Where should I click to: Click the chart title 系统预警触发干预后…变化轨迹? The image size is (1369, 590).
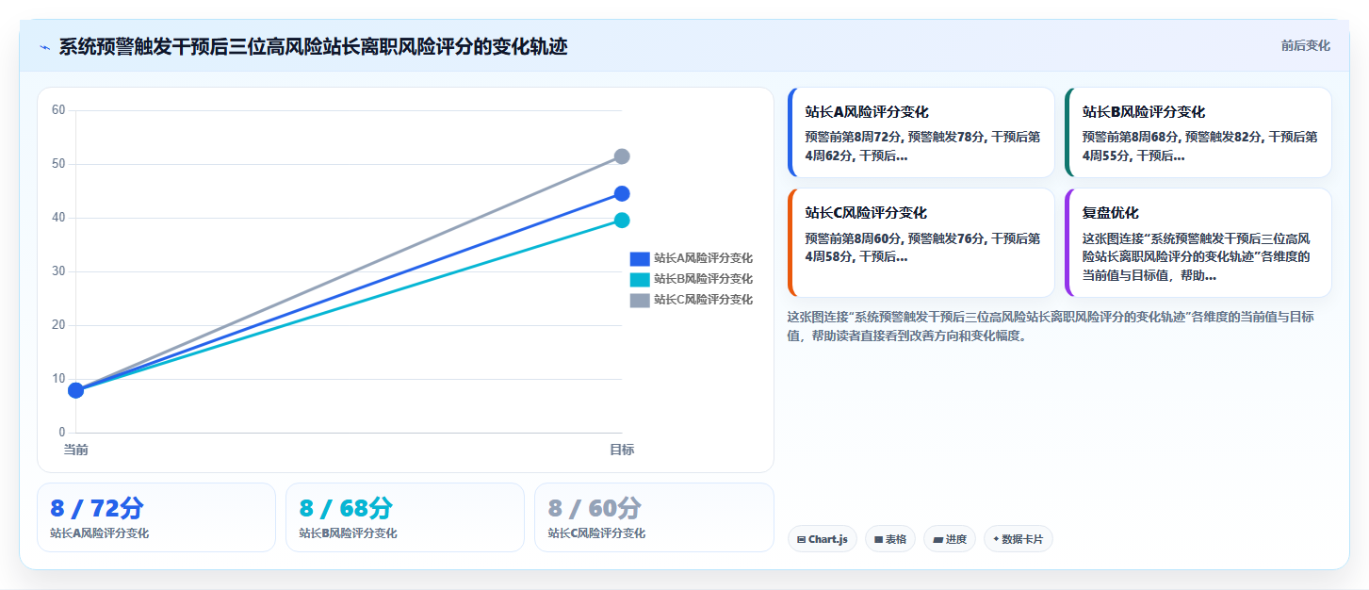pos(313,47)
